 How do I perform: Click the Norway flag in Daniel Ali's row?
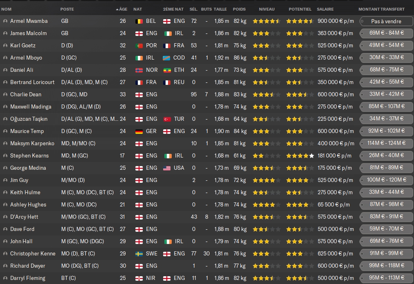pyautogui.click(x=139, y=70)
